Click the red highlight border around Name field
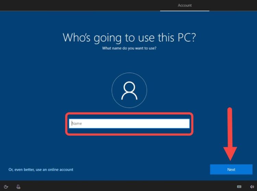 (129, 114)
